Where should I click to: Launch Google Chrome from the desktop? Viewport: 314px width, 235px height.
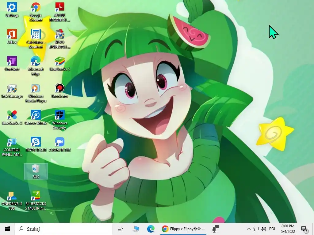pos(36,12)
